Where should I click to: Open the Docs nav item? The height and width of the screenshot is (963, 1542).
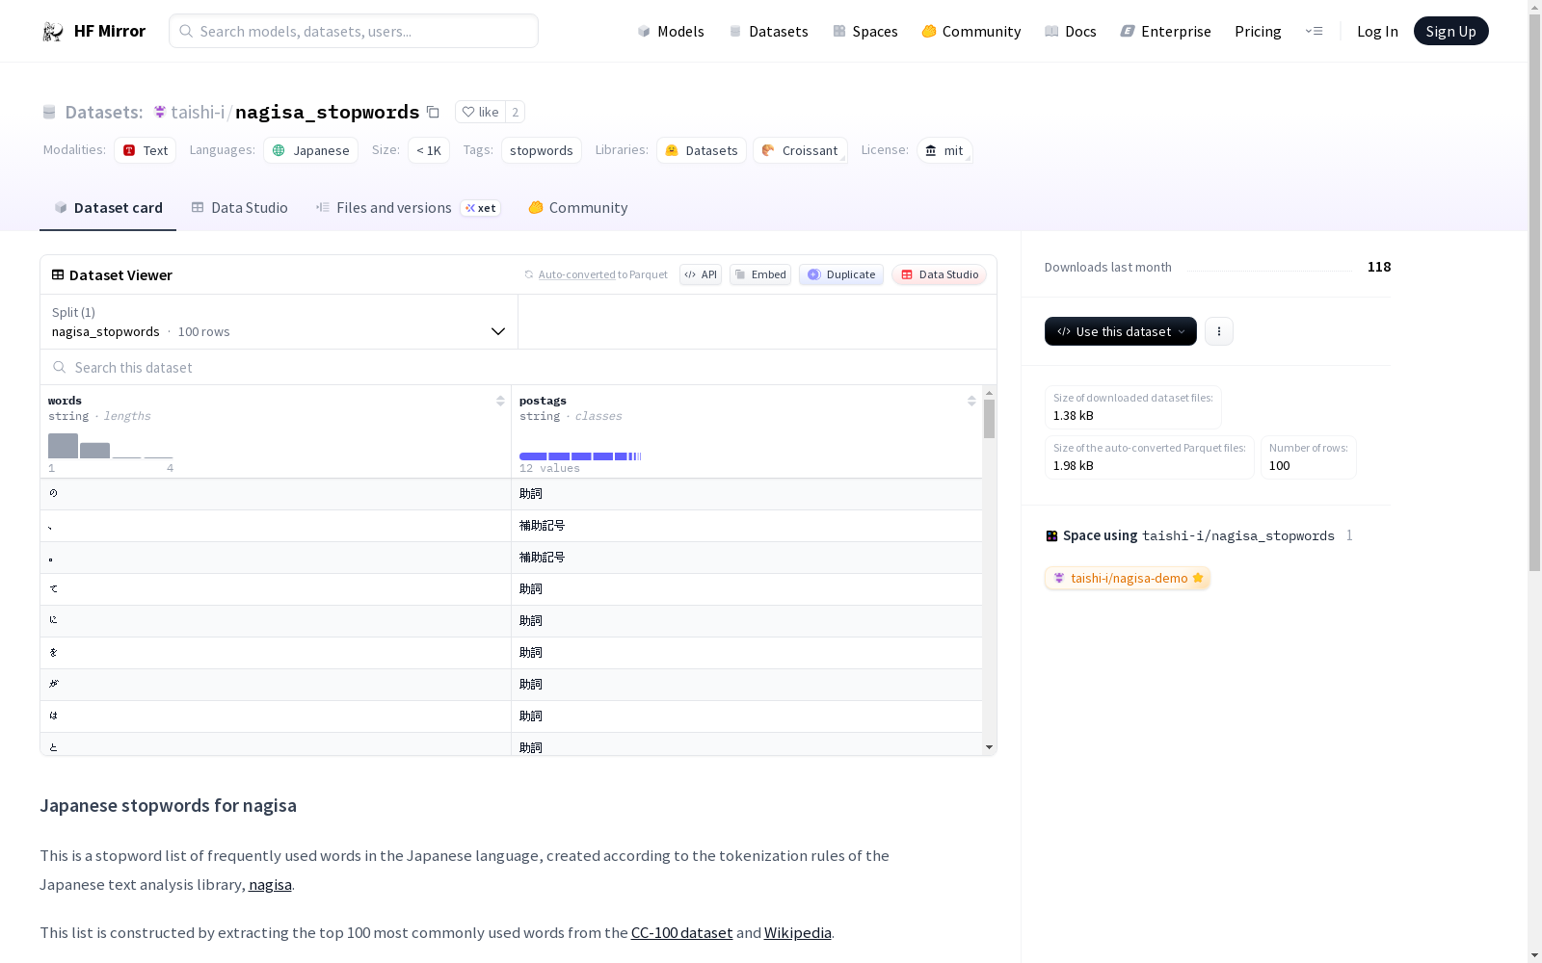click(1071, 31)
